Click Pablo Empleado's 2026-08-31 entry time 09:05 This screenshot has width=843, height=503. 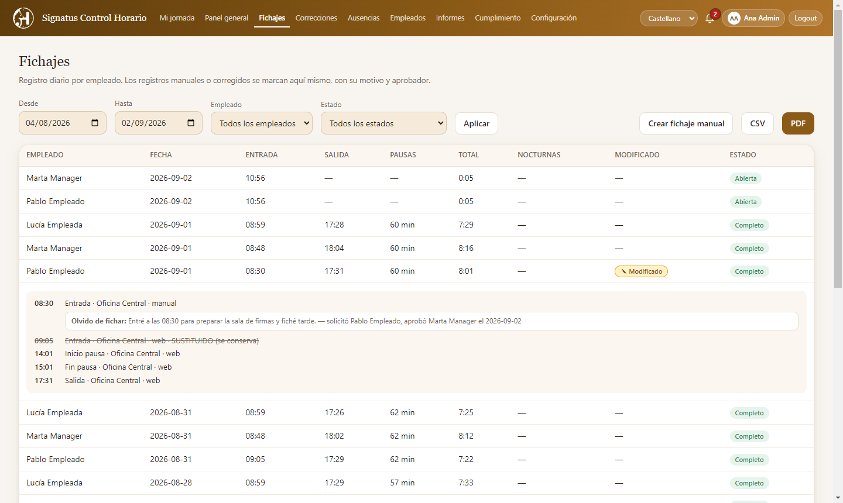255,460
